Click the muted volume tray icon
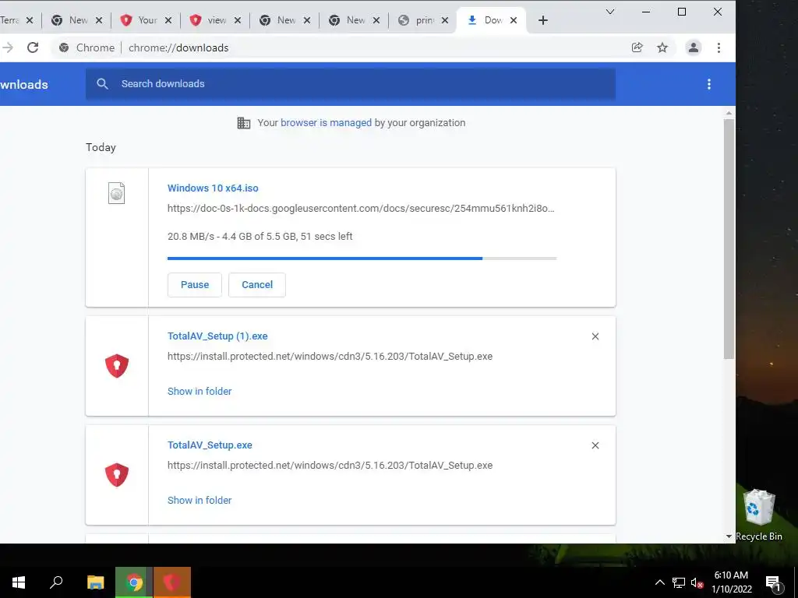798x598 pixels. click(x=697, y=582)
